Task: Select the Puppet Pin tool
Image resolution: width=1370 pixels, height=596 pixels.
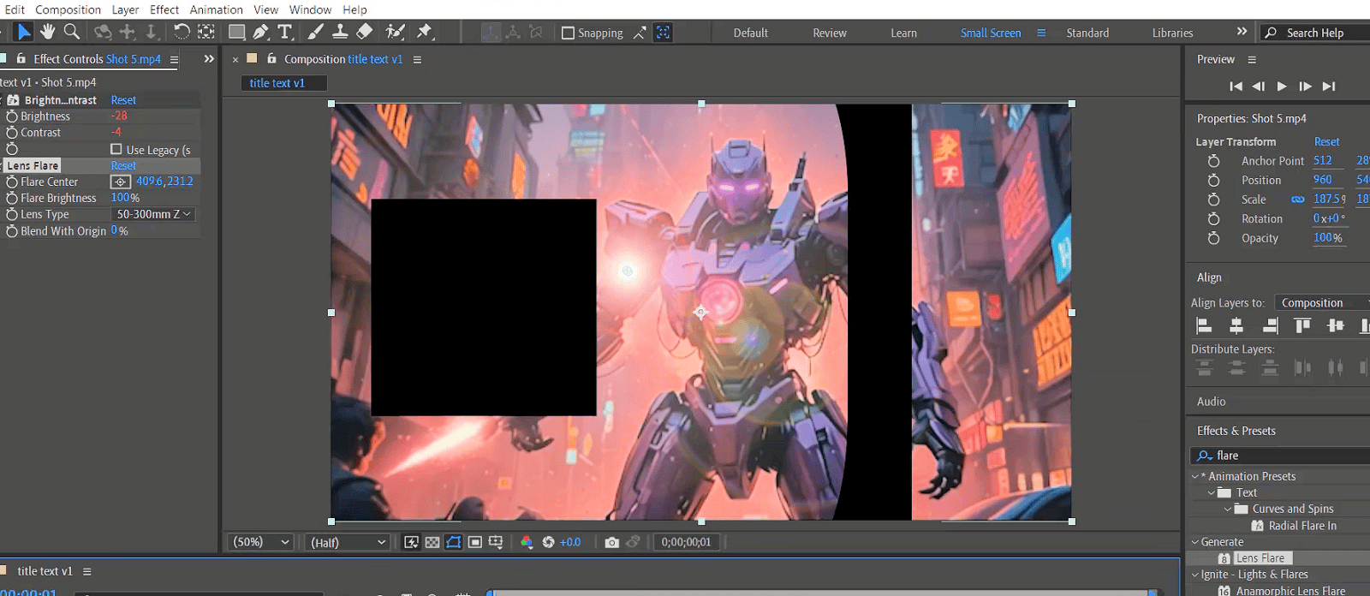Action: point(424,32)
